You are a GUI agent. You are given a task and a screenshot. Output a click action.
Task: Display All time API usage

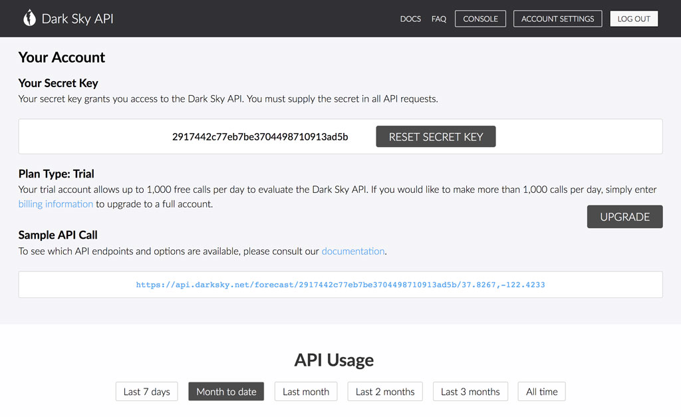point(541,391)
